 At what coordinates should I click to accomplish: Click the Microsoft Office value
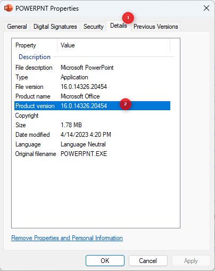pos(80,96)
